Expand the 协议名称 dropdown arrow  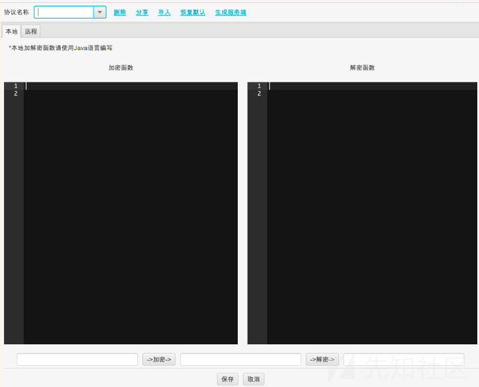[100, 12]
